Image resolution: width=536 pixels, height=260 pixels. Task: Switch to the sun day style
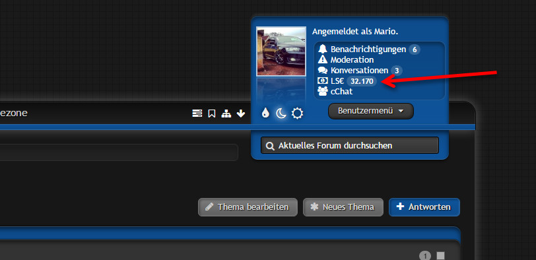pyautogui.click(x=297, y=113)
